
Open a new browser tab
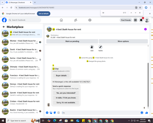point(35,2)
